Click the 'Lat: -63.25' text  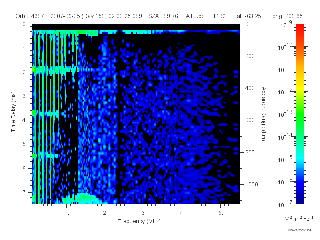pos(247,16)
